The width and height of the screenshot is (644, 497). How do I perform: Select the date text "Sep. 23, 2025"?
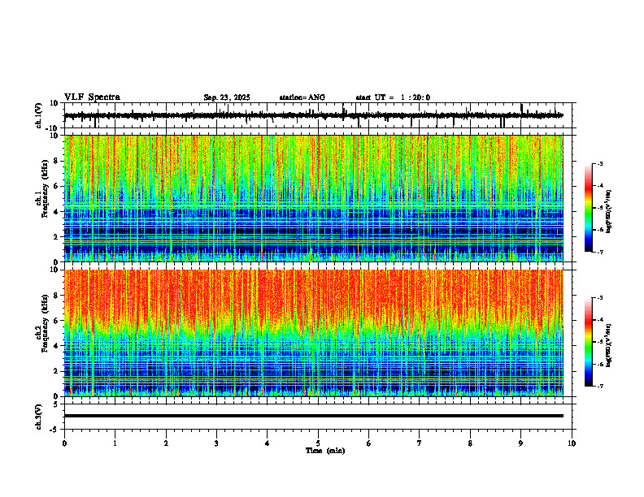click(227, 97)
